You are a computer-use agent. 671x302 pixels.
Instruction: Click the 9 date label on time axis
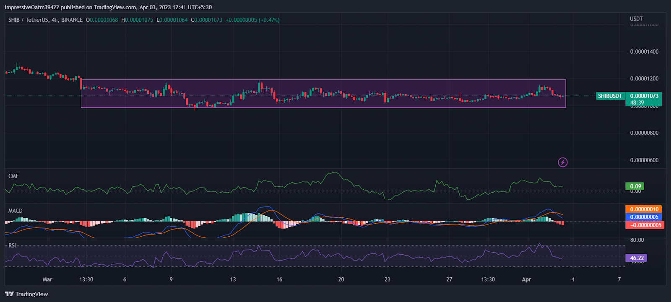(171, 279)
